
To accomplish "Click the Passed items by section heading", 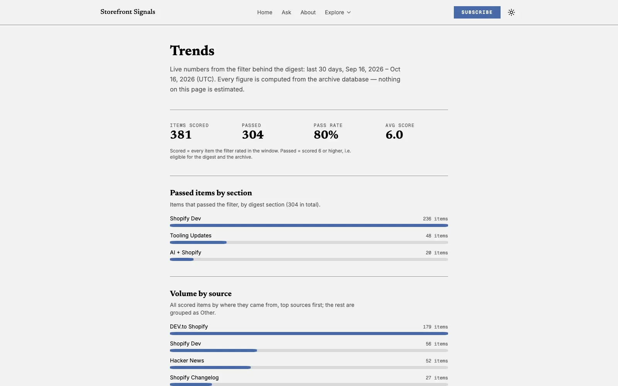I will tap(211, 193).
